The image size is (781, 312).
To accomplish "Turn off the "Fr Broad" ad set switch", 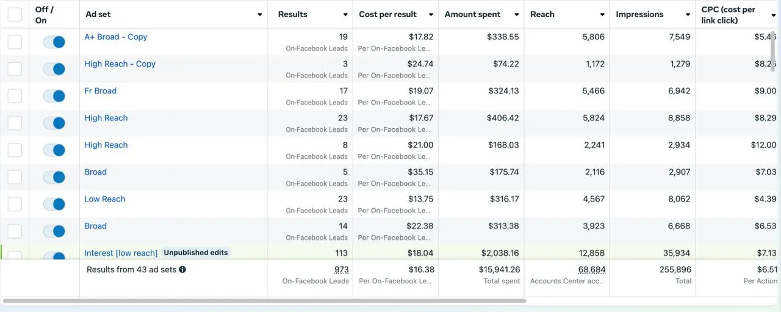I will pos(54,96).
